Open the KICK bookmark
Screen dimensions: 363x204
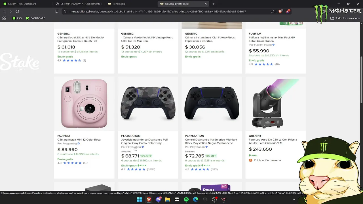point(17,18)
